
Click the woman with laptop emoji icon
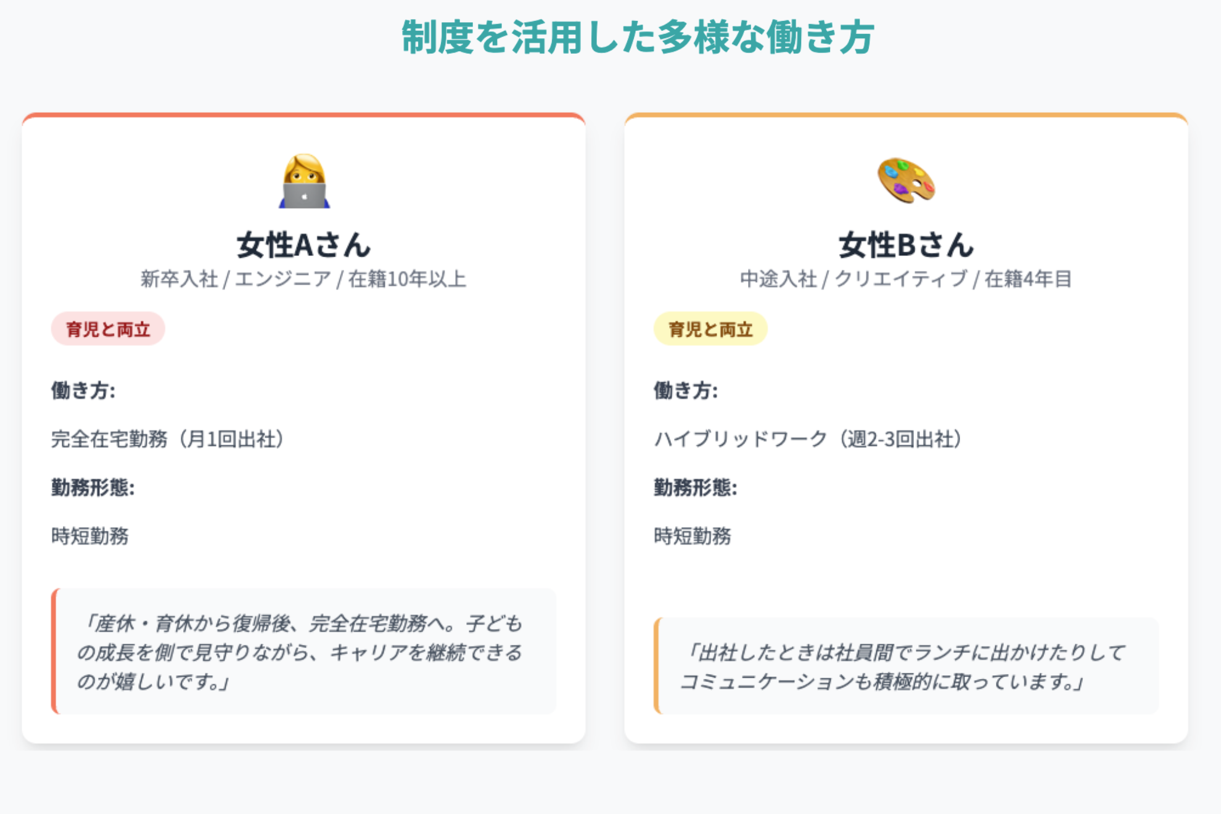point(304,181)
